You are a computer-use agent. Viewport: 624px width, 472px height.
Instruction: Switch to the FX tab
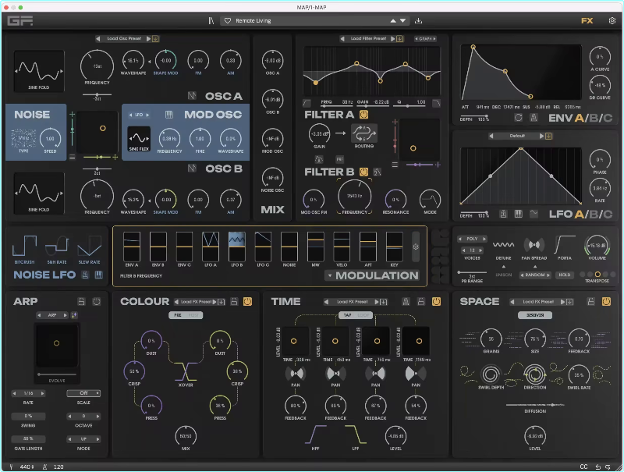pos(587,21)
